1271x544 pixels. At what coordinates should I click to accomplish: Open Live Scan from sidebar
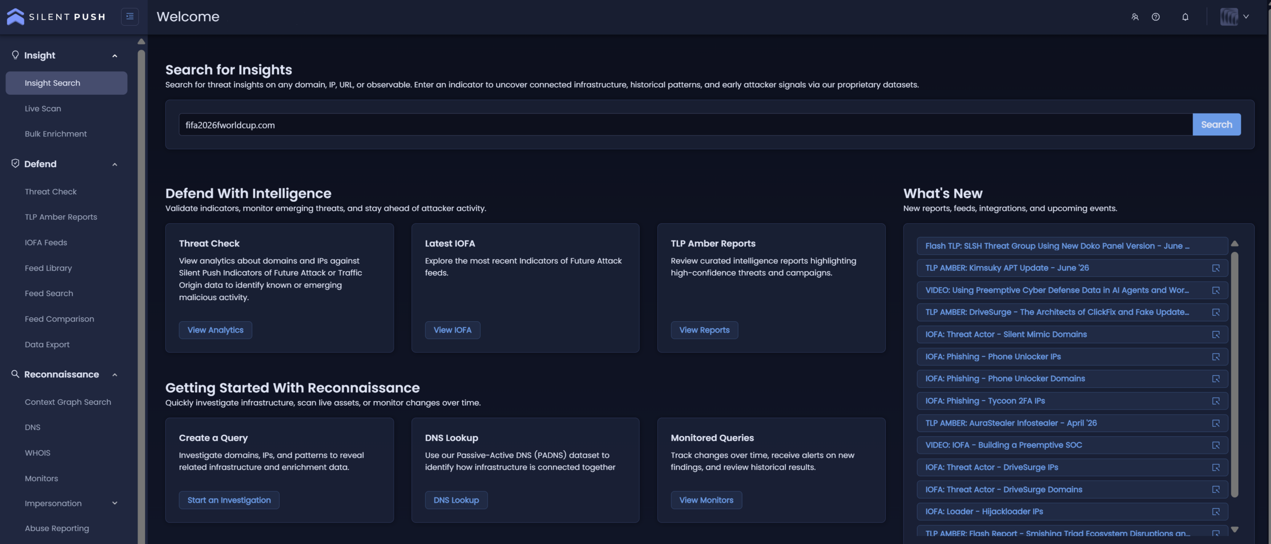43,108
